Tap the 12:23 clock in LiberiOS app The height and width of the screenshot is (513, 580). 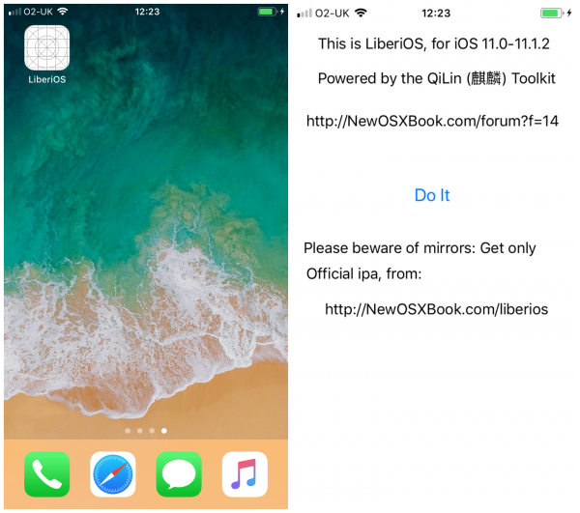tap(436, 14)
